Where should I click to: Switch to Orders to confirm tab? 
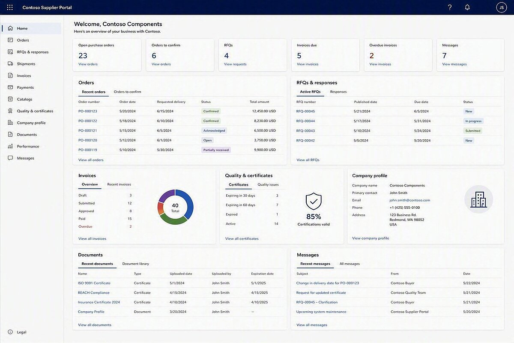pos(127,92)
